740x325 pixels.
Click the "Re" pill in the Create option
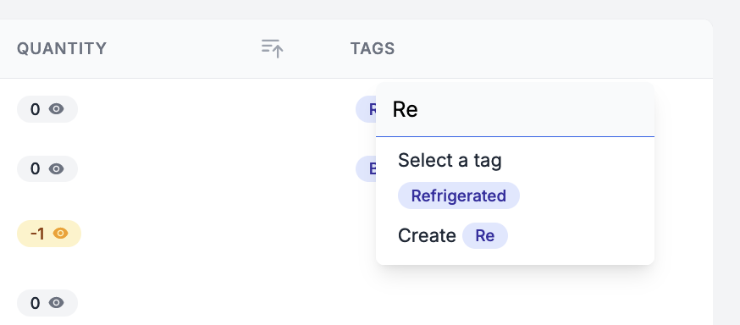(x=484, y=235)
